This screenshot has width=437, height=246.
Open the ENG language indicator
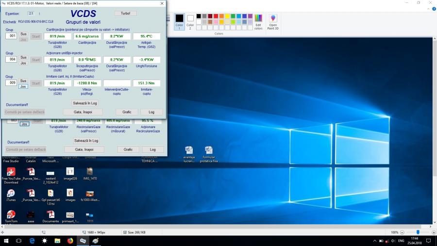pyautogui.click(x=401, y=241)
